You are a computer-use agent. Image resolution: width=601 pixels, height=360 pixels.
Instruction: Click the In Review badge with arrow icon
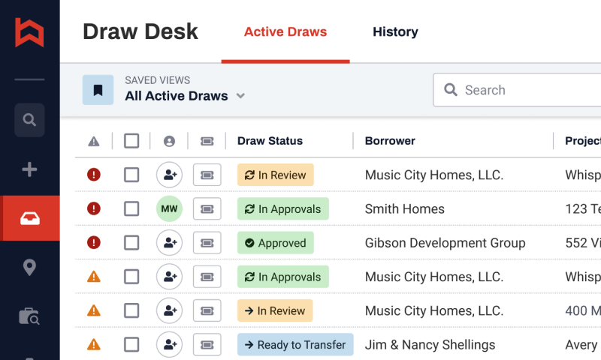(x=275, y=310)
